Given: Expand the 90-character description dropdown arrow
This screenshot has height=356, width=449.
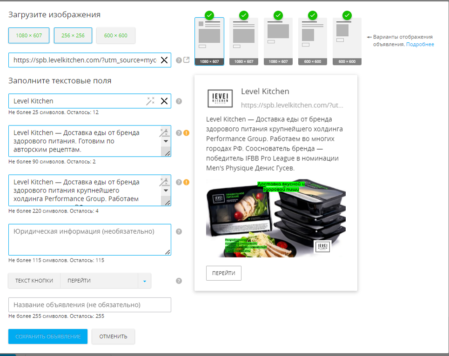Looking at the screenshot, I should (166, 141).
